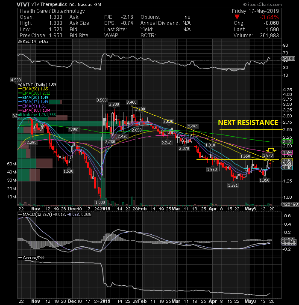The width and height of the screenshot is (299, 305).
Task: Click the P/E value -2.16
Action: click(127, 17)
